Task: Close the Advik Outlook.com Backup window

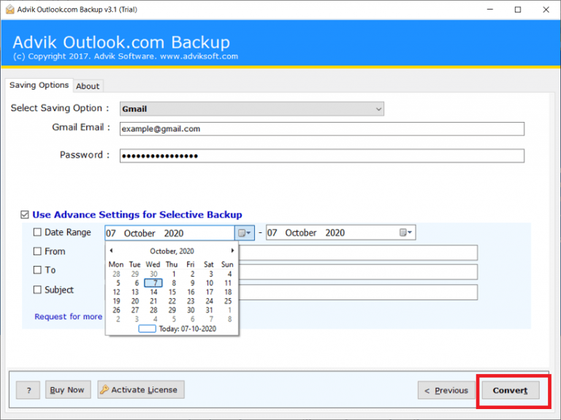Action: 546,9
